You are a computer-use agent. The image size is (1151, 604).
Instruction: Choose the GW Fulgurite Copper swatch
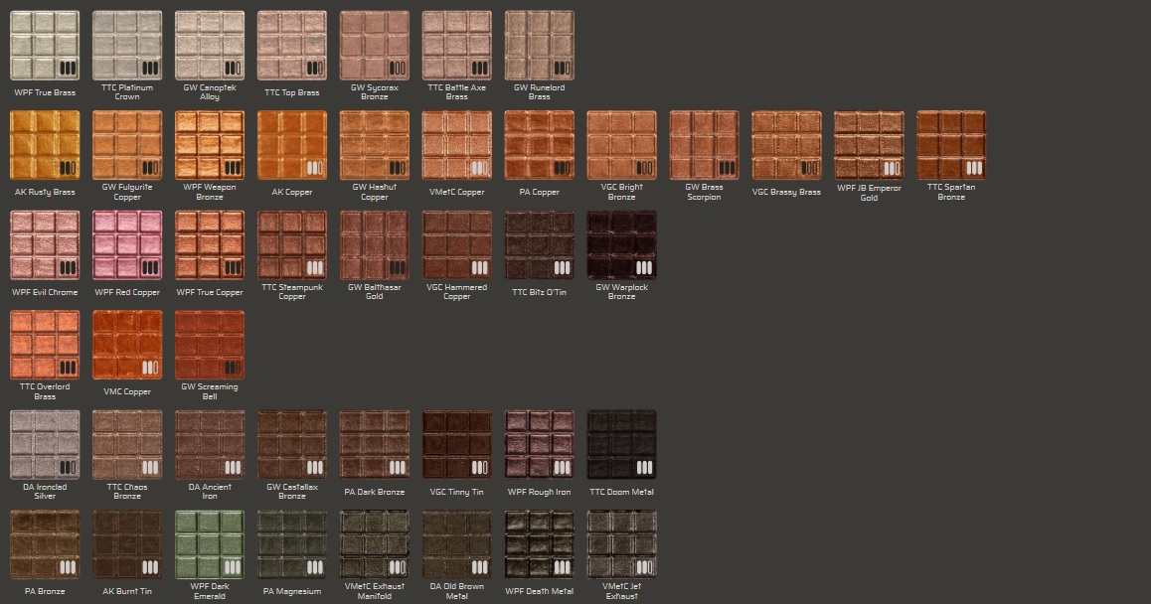coord(127,145)
